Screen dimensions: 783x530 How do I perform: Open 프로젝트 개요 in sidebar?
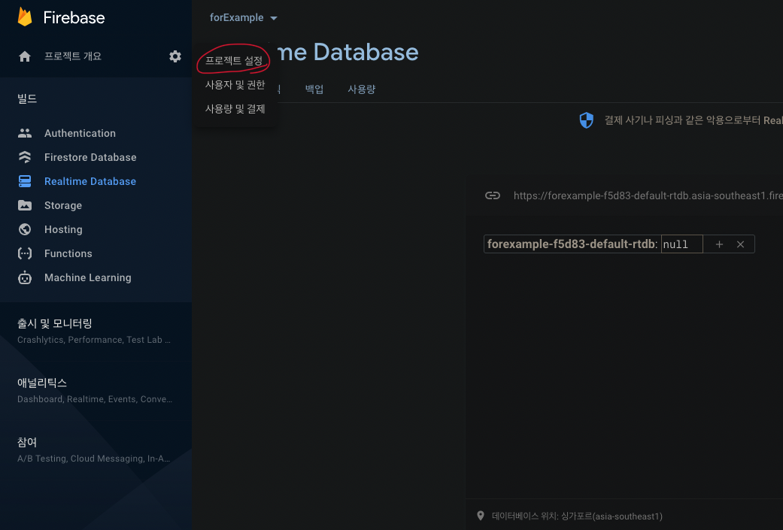click(x=73, y=56)
